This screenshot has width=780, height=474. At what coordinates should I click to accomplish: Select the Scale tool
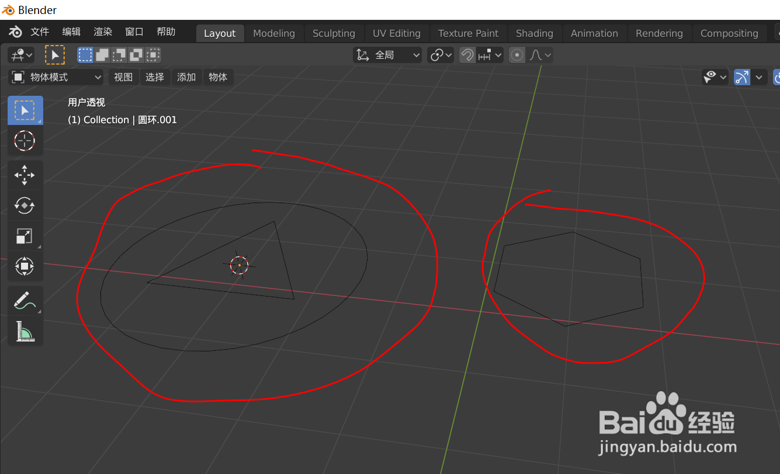pyautogui.click(x=25, y=236)
